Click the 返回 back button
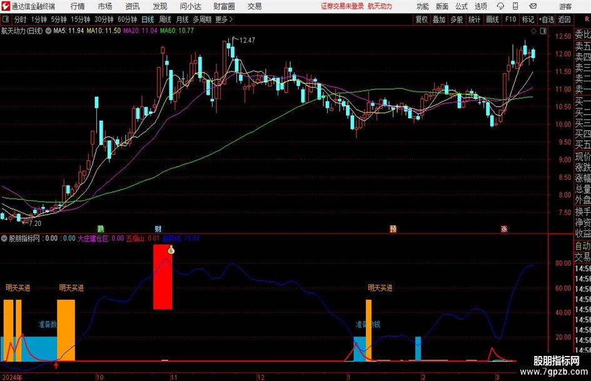Image resolution: width=591 pixels, height=381 pixels. (x=564, y=19)
